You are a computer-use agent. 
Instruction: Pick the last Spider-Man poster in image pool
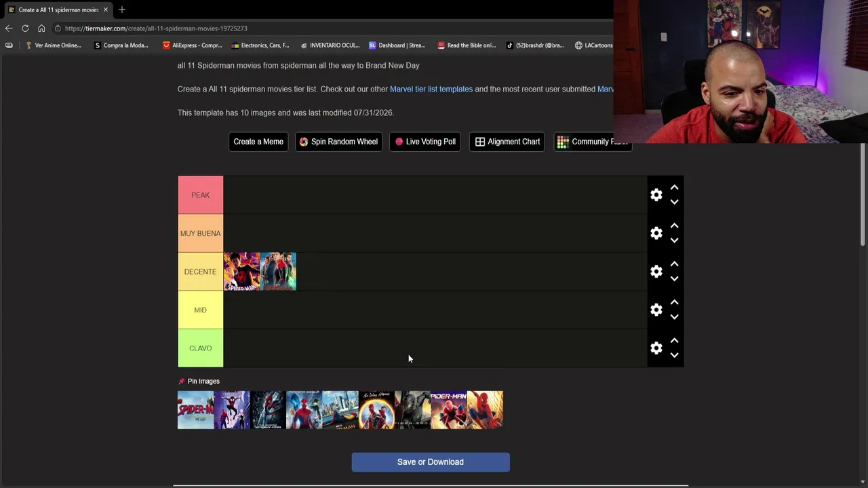tap(485, 410)
